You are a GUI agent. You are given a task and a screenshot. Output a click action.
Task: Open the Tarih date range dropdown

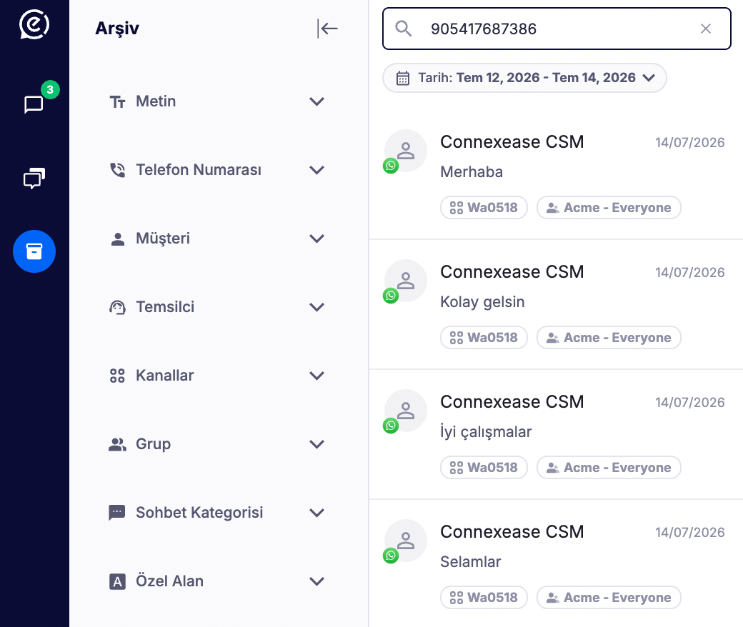524,78
